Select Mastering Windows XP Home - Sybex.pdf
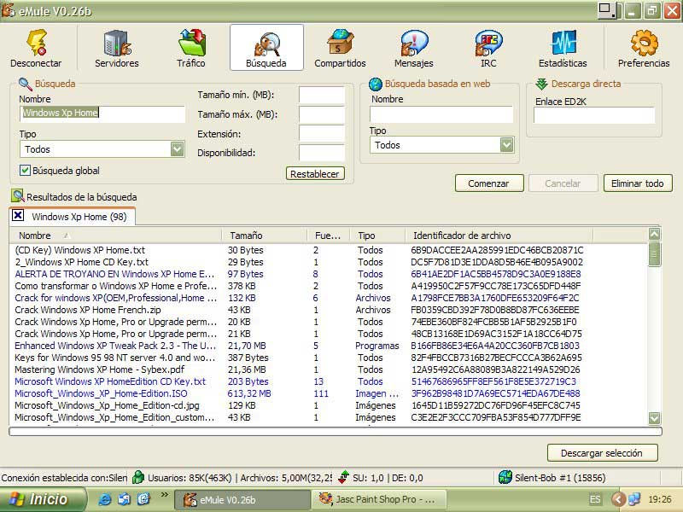This screenshot has height=512, width=683. (329, 369)
